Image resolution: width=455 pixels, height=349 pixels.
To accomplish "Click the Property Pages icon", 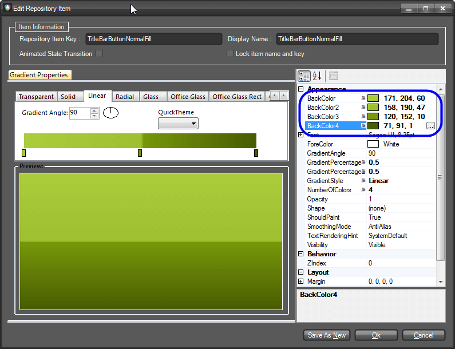I will pos(333,76).
